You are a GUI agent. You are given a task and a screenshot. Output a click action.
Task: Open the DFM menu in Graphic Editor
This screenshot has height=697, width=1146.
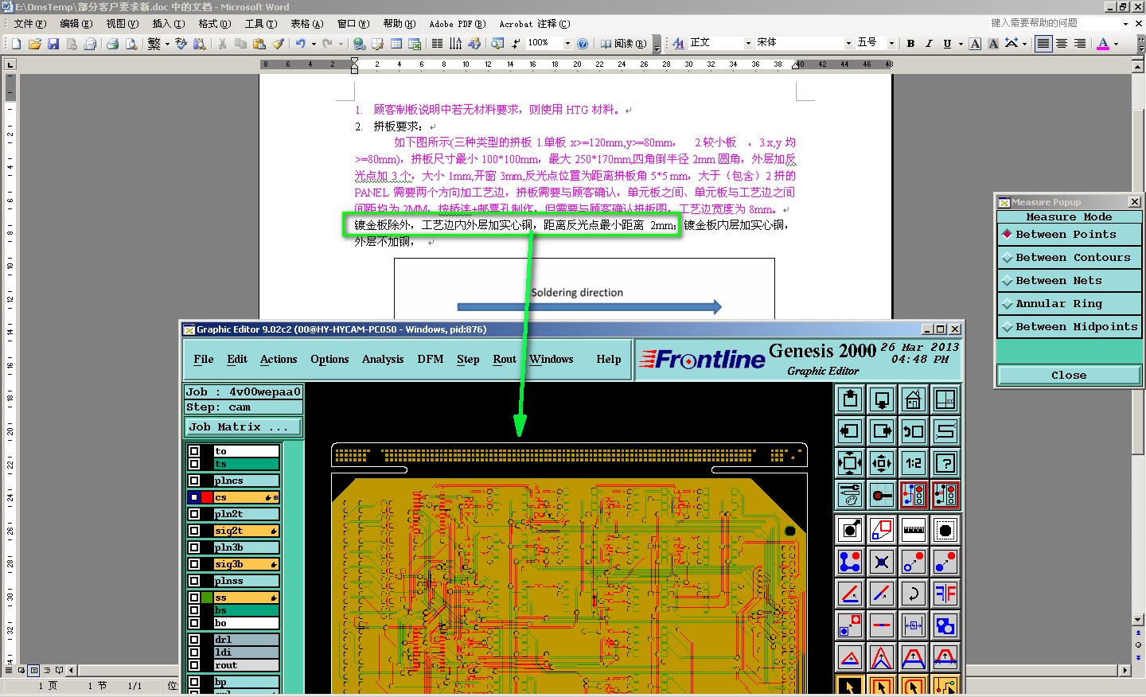[x=431, y=360]
